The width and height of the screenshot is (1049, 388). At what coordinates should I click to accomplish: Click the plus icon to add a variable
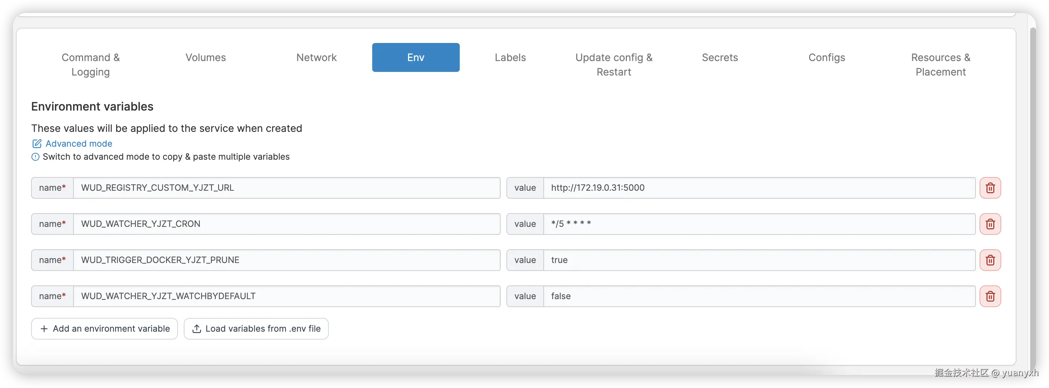tap(44, 329)
